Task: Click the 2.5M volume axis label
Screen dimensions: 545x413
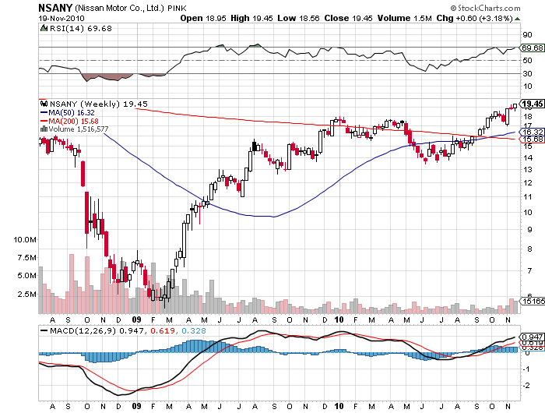Action: coord(27,295)
